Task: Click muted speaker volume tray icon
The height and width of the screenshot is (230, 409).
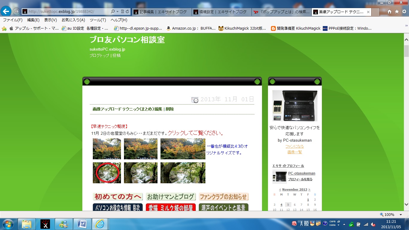Action: pos(373,224)
